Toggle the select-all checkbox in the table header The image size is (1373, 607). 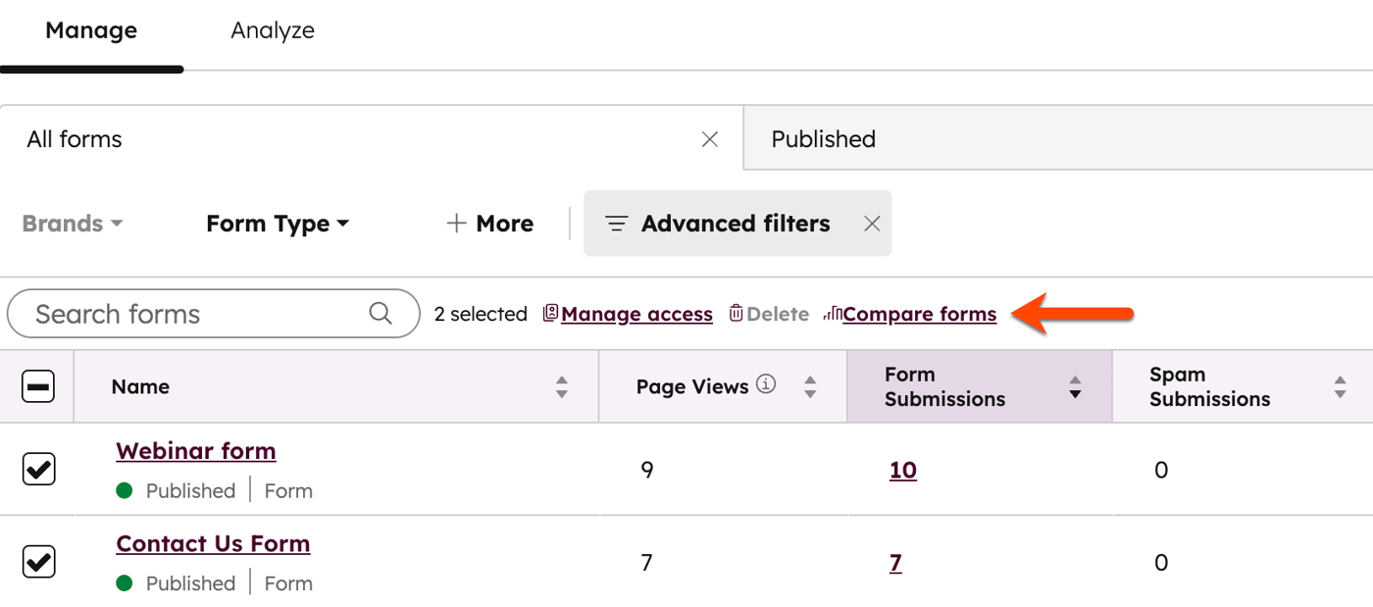(37, 386)
